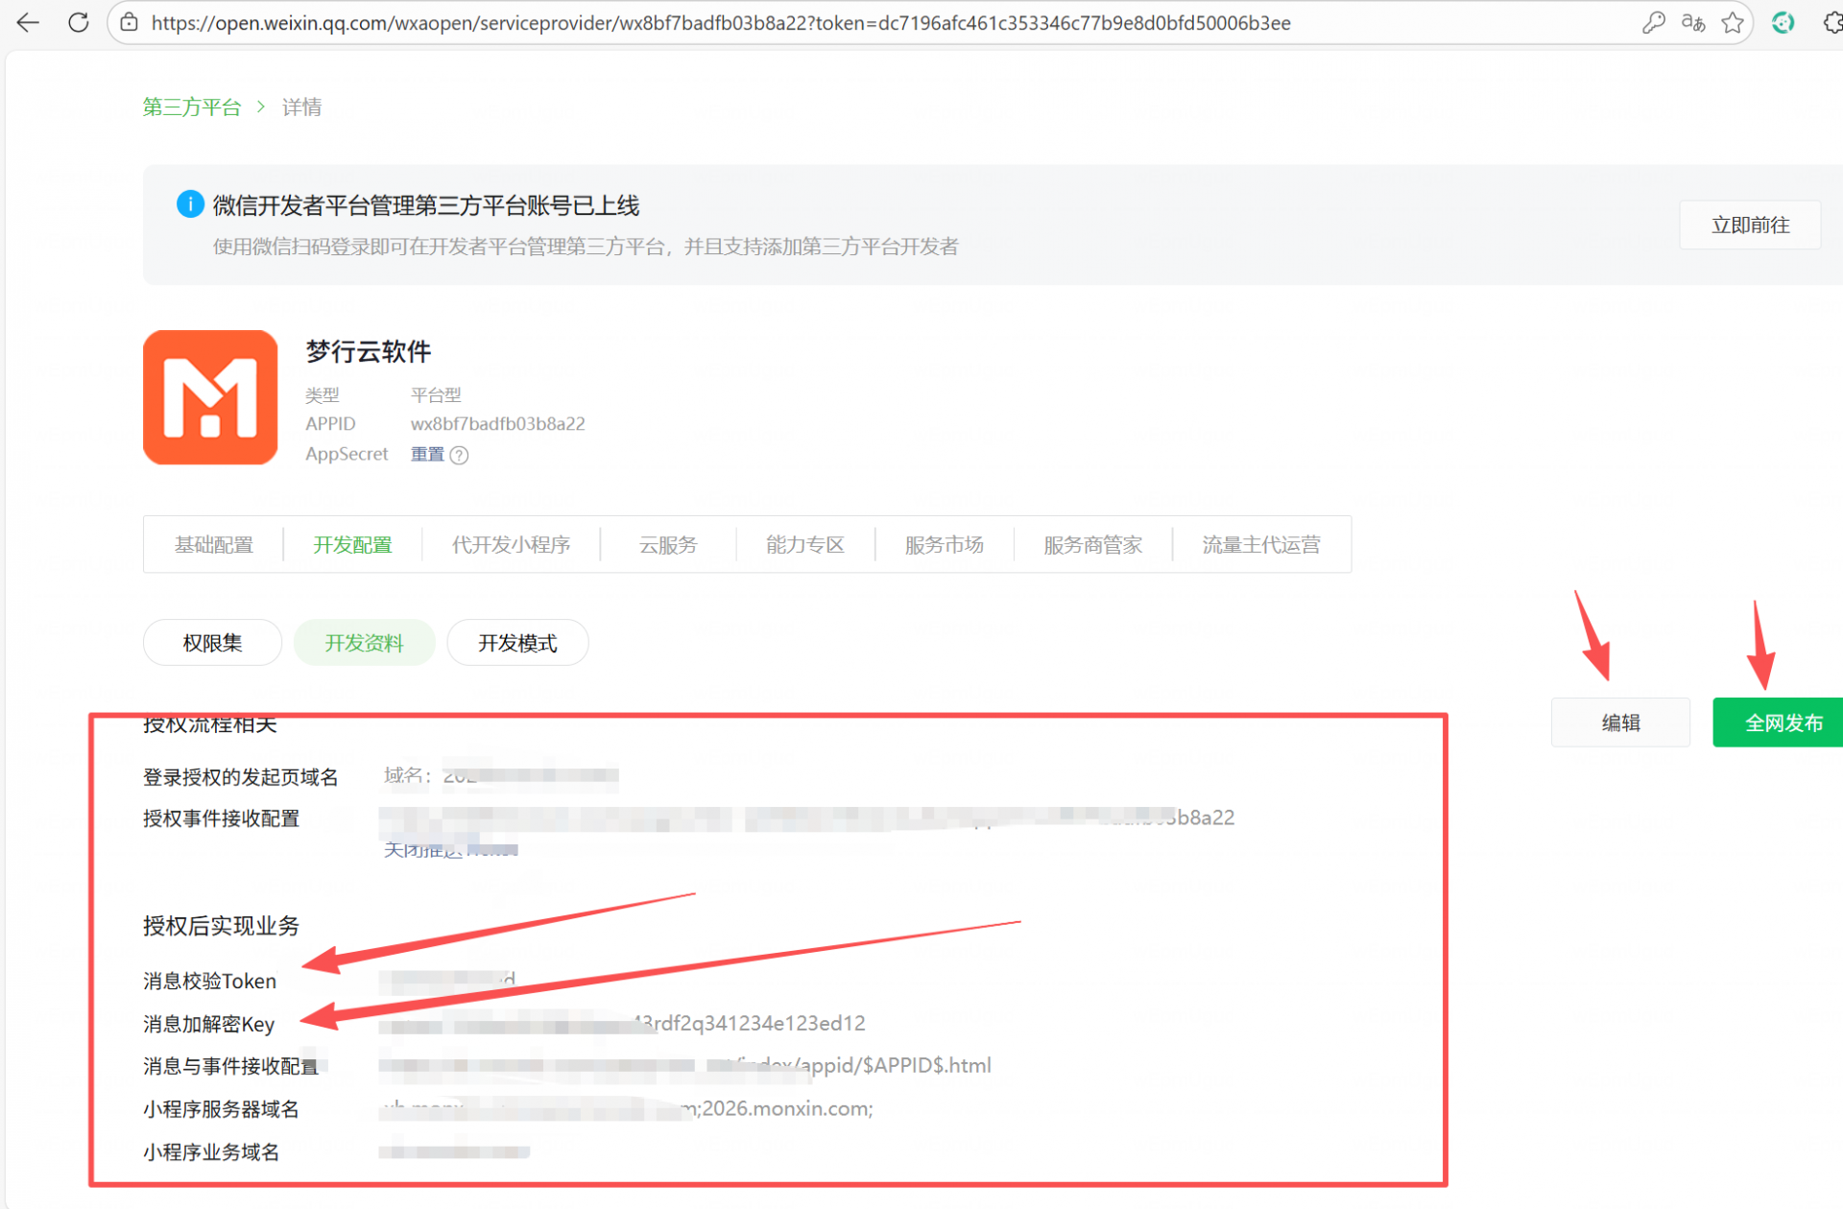Bookmark page with star icon
This screenshot has height=1209, width=1843.
coord(1733,23)
